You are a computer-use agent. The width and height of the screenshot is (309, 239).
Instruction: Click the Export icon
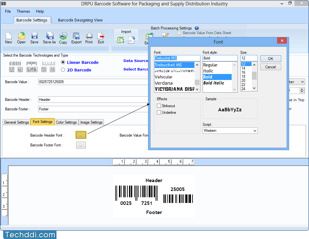pyautogui.click(x=76, y=36)
